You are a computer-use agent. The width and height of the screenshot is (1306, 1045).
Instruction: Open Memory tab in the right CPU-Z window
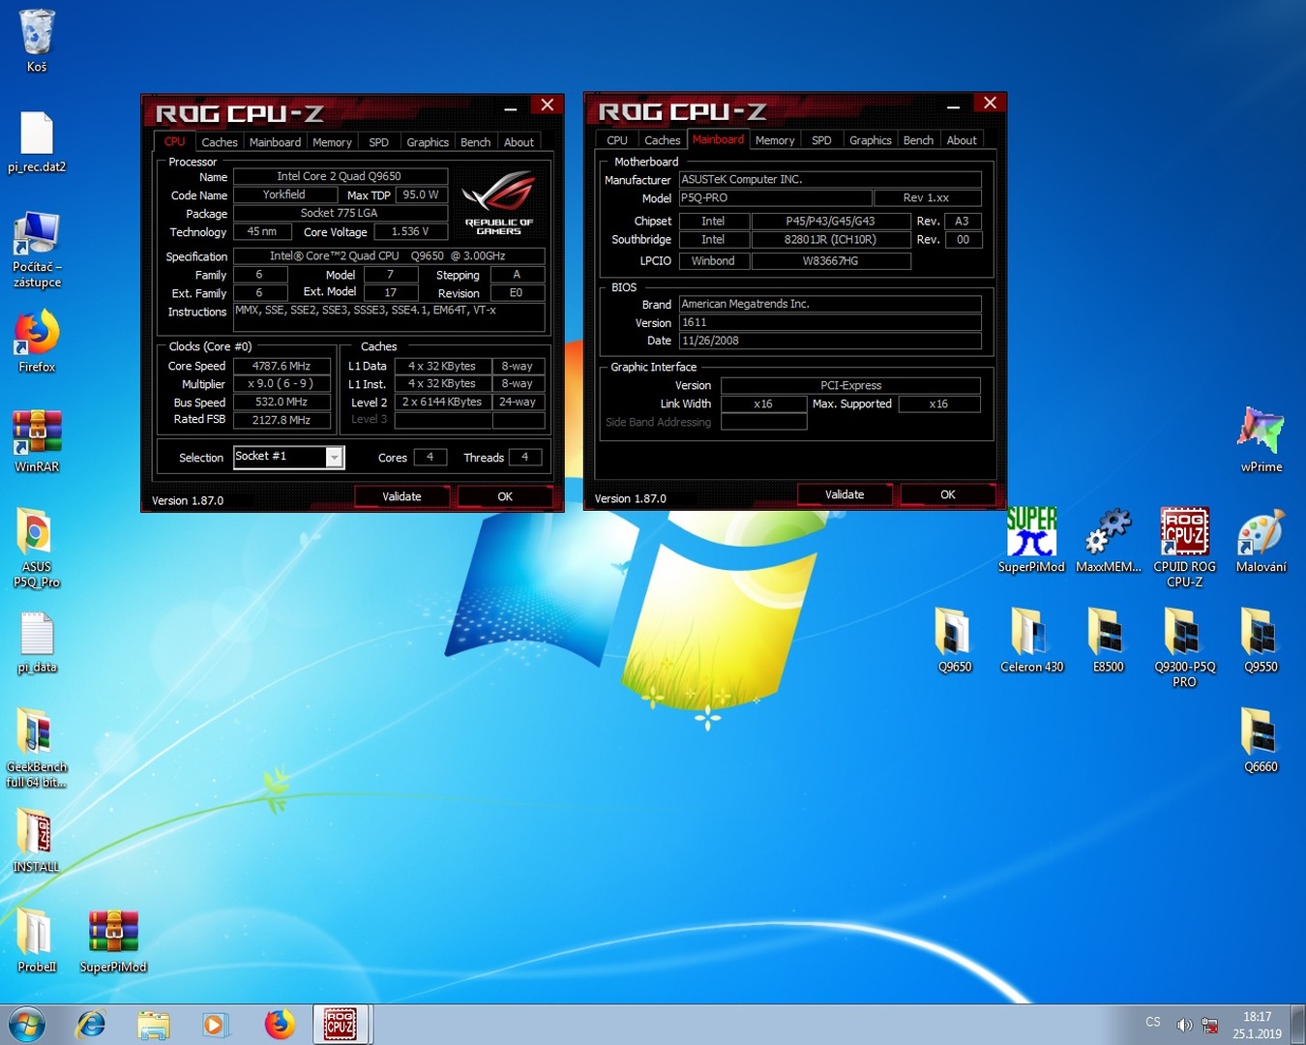pos(775,140)
